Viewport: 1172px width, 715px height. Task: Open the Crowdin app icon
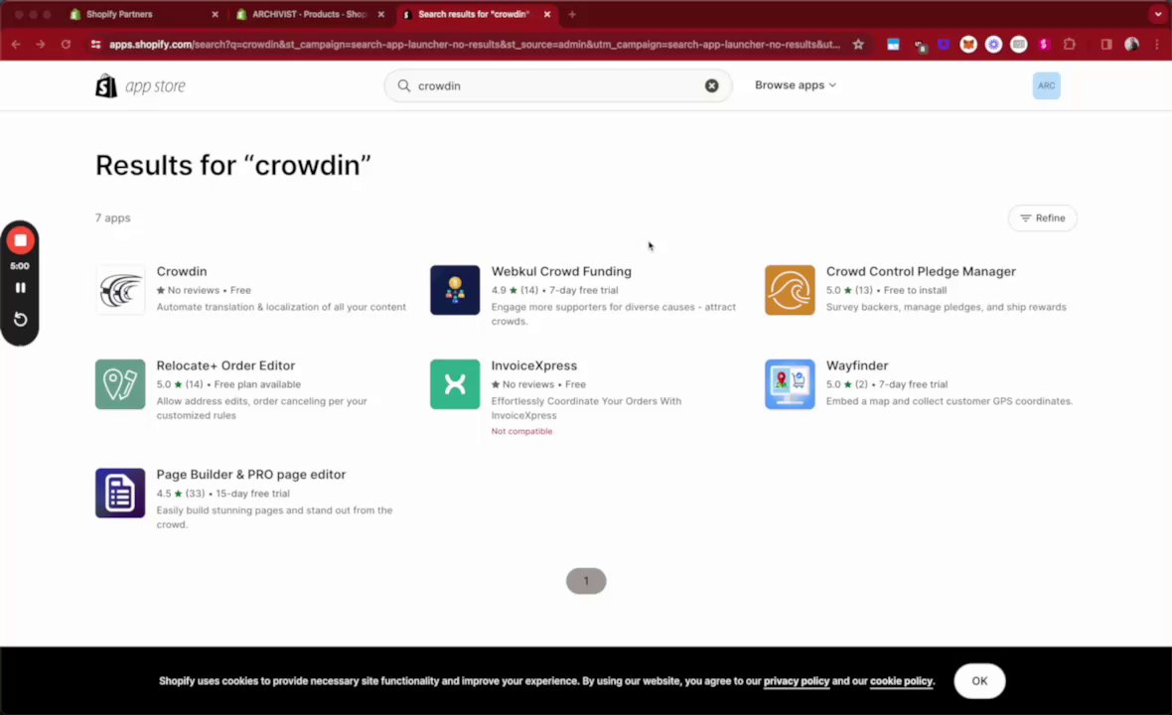[119, 290]
